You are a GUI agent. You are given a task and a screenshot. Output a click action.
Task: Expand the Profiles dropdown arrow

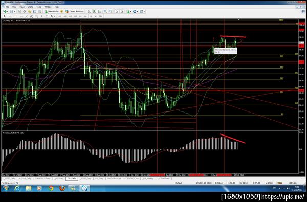[x=14, y=11]
